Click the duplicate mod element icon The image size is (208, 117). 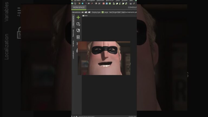(78, 31)
